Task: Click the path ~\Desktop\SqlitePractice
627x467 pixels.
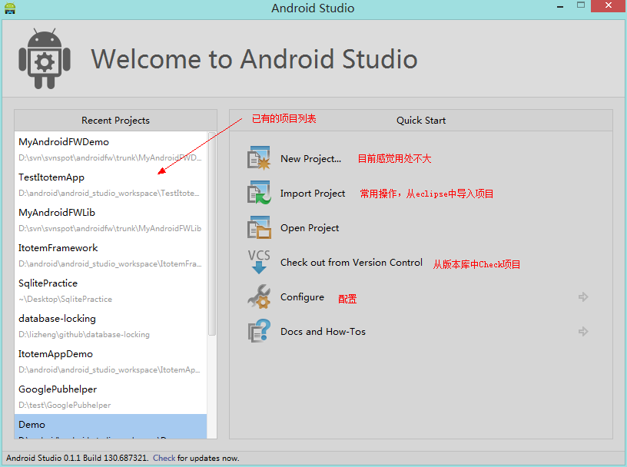Action: click(65, 299)
